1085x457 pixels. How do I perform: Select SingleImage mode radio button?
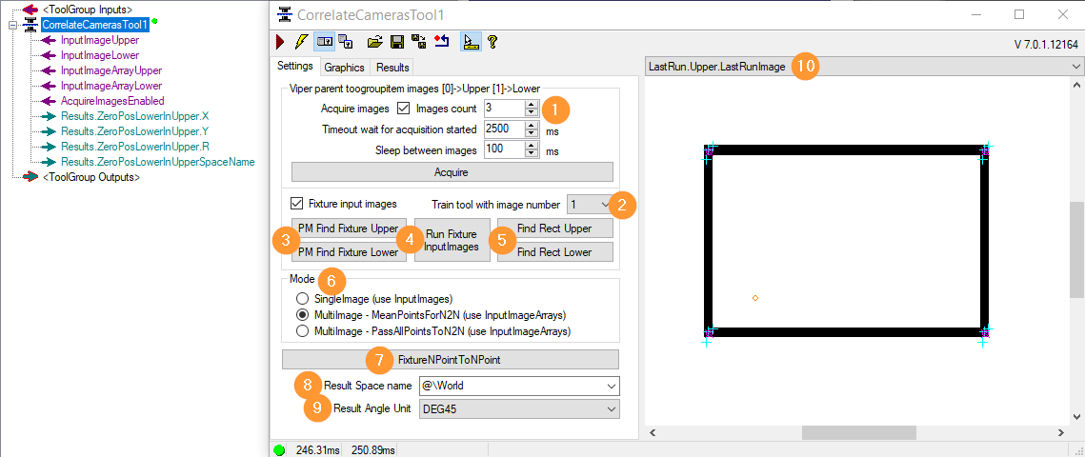click(x=302, y=299)
